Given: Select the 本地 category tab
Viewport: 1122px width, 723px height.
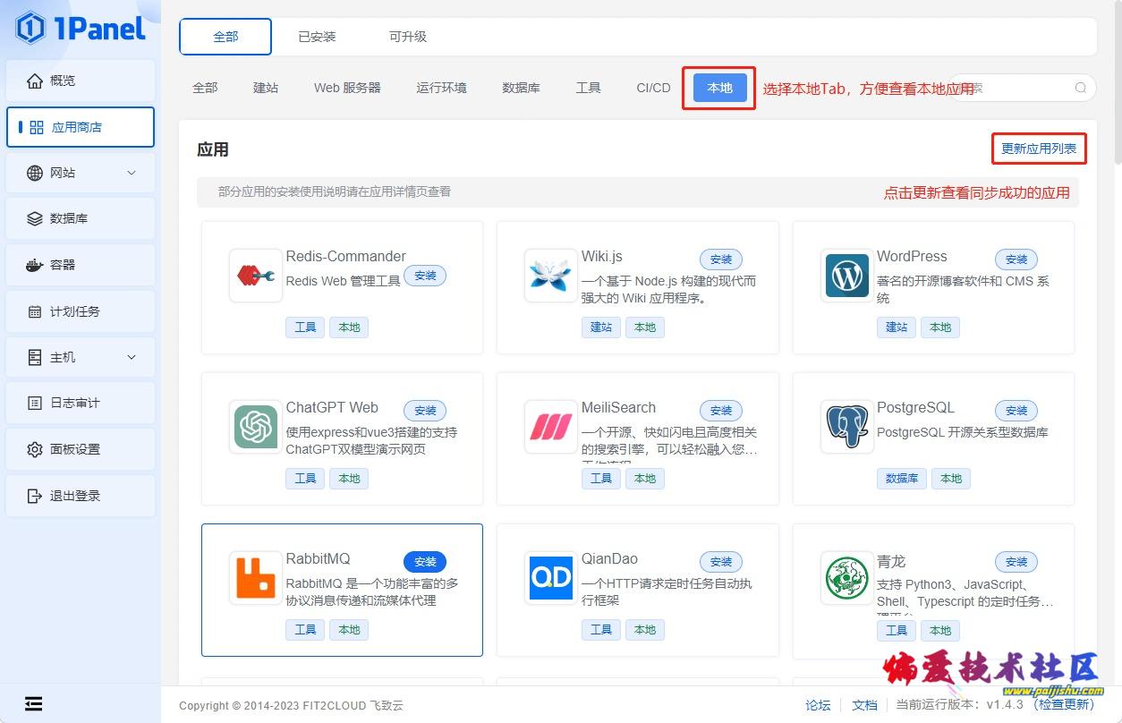Looking at the screenshot, I should pyautogui.click(x=719, y=88).
